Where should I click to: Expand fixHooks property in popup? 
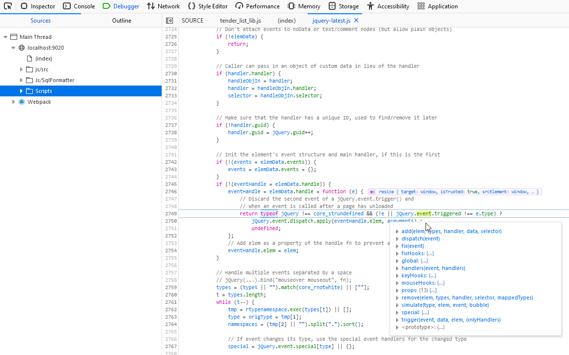point(398,253)
